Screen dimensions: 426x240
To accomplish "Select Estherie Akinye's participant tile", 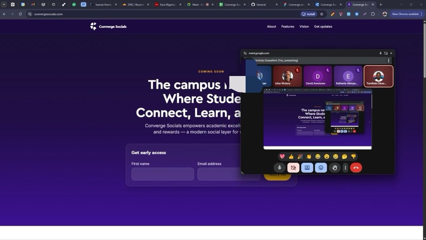I will coord(348,76).
